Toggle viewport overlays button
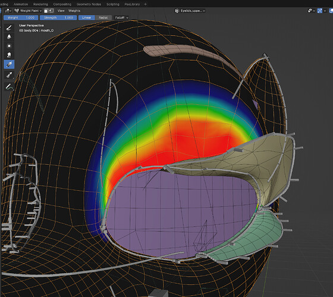The image size is (333, 297). (331, 11)
